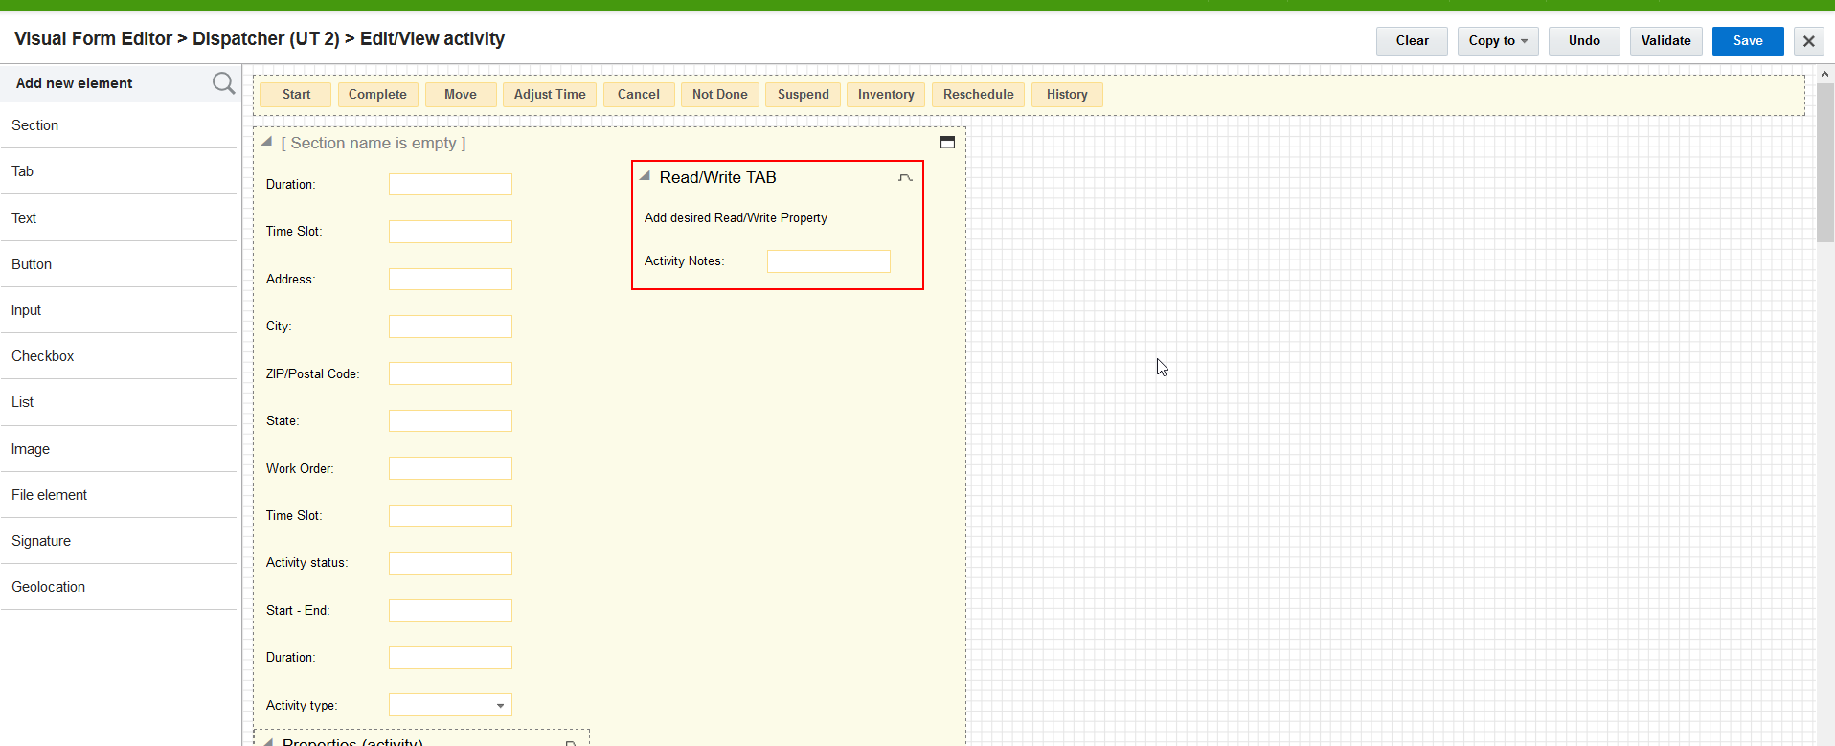This screenshot has width=1835, height=746.
Task: Select the Cancel action button
Action: pos(639,95)
